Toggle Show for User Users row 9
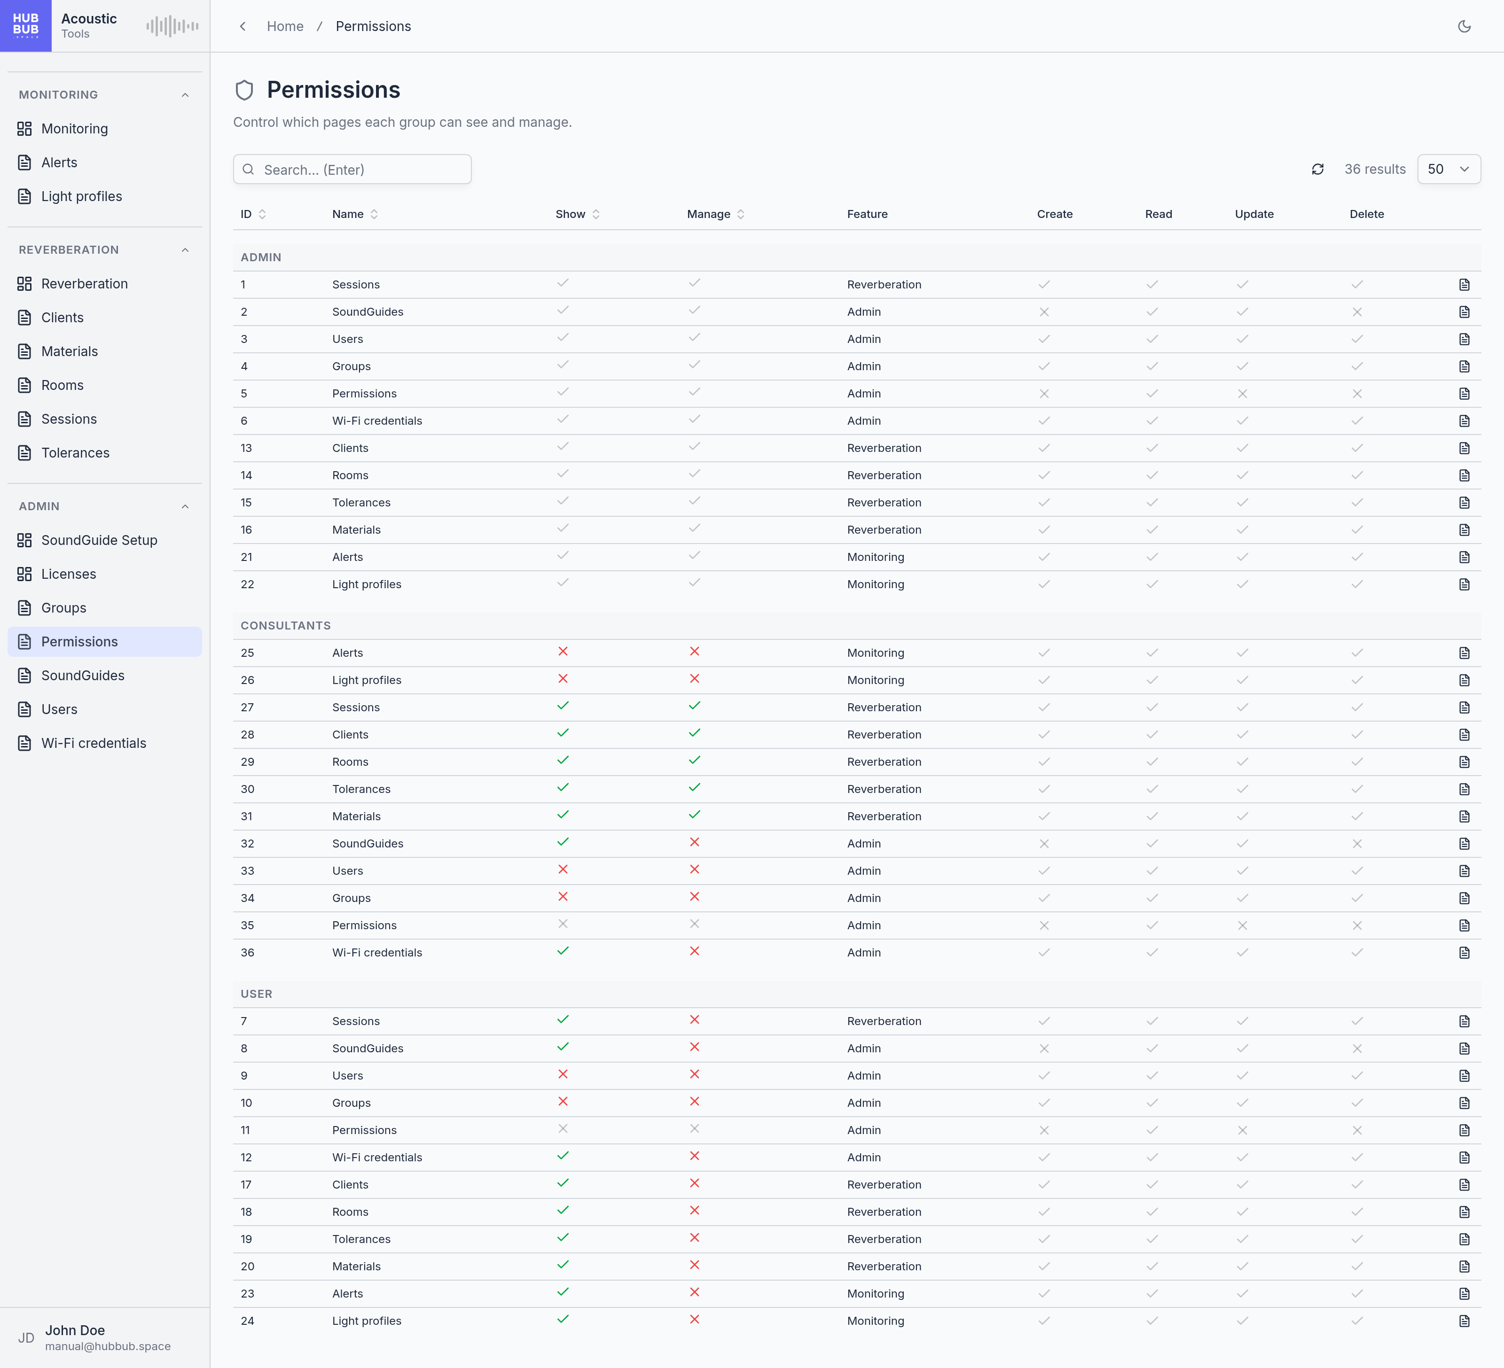 coord(563,1074)
